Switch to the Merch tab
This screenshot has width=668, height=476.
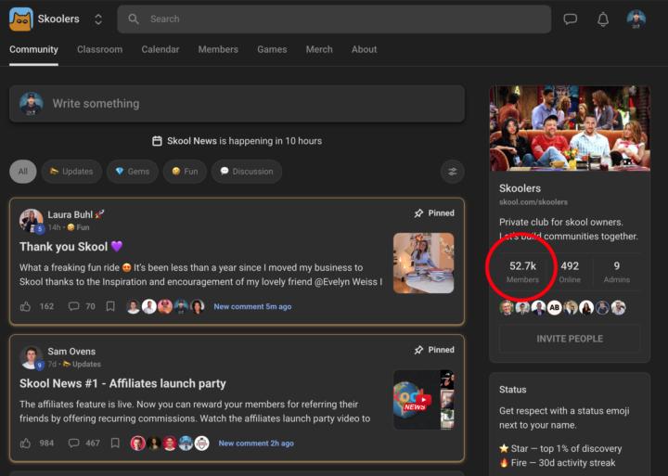[x=319, y=49]
